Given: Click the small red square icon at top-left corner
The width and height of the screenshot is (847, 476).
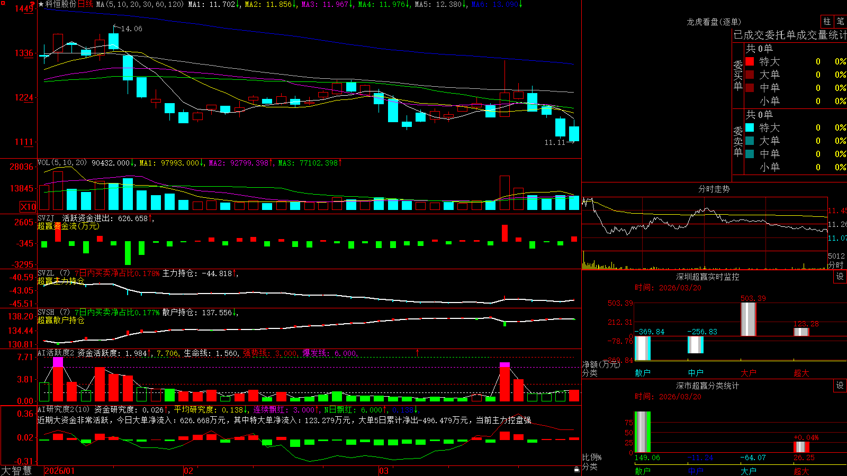Looking at the screenshot, I should click(2, 3).
